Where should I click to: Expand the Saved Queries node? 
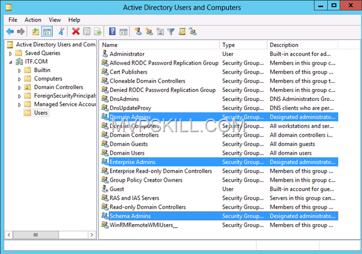coord(11,53)
